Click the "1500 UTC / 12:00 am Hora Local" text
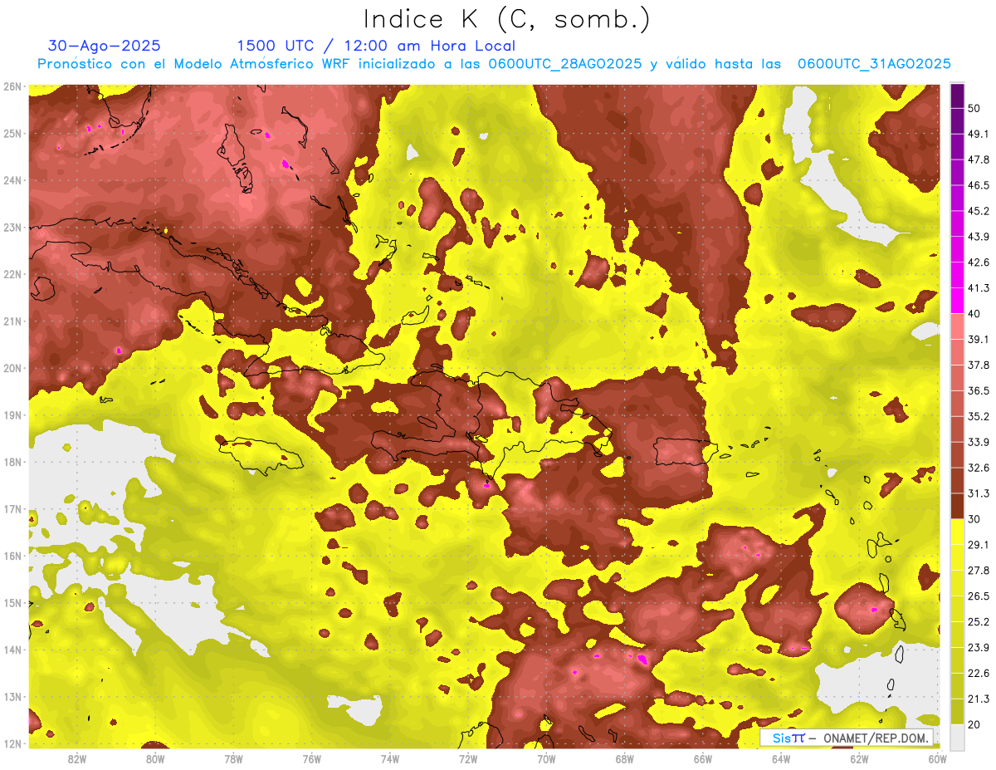Image resolution: width=996 pixels, height=770 pixels. [376, 46]
